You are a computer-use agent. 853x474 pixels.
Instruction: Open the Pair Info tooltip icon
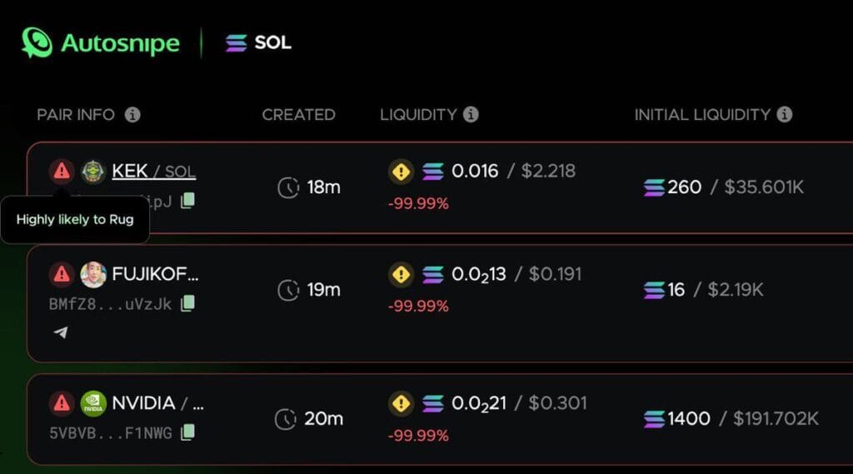tap(132, 115)
